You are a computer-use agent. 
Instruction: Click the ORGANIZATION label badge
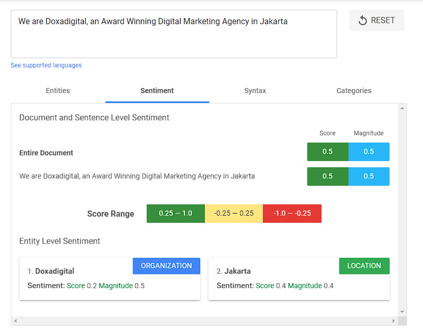pyautogui.click(x=166, y=266)
